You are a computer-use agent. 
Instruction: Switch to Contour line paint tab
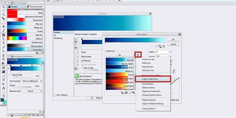pos(35,6)
